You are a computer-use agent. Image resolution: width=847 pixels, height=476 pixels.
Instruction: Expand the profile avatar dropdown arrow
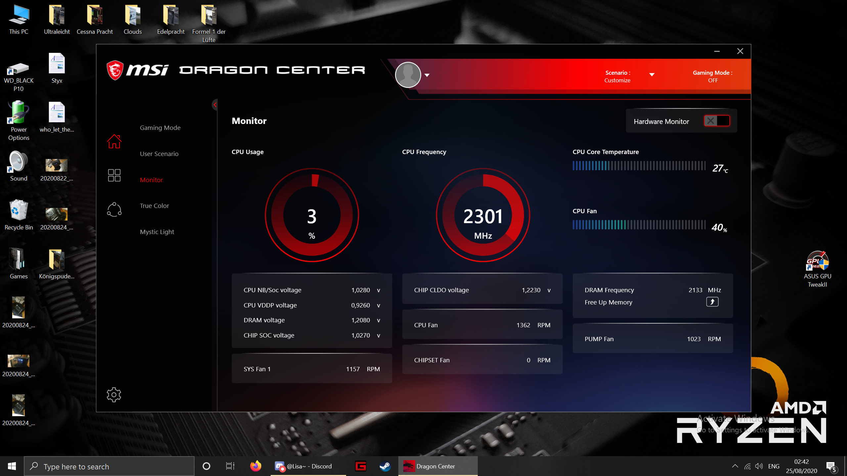tap(427, 75)
